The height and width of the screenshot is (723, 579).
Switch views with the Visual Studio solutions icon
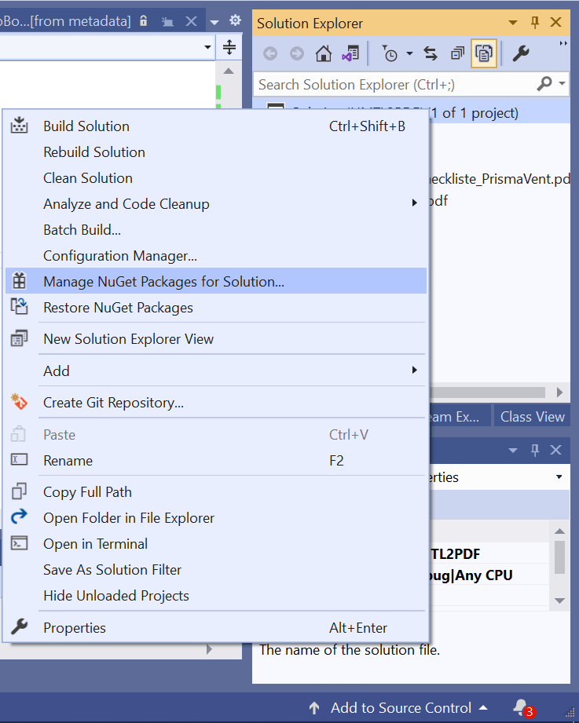350,54
